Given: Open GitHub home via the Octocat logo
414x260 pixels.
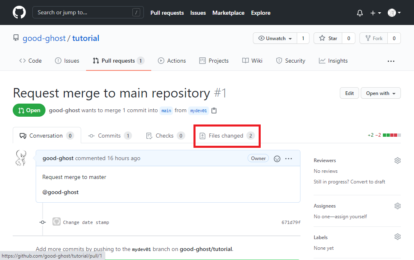Looking at the screenshot, I should click(x=19, y=12).
